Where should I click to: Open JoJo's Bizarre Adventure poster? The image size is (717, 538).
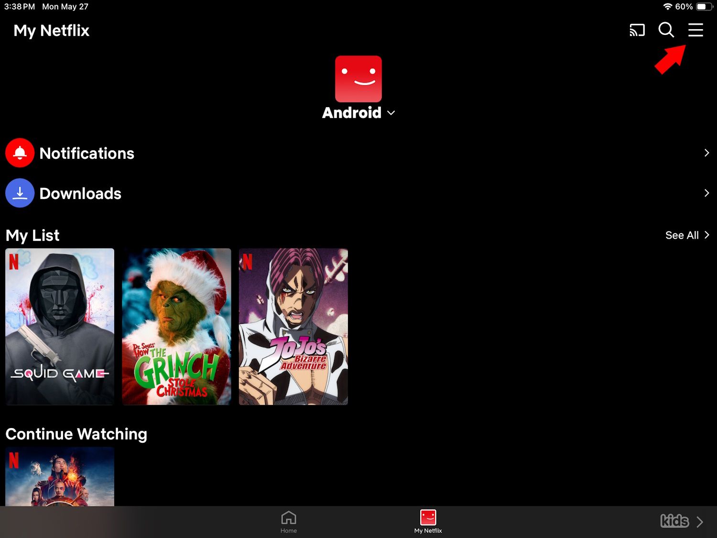[293, 327]
